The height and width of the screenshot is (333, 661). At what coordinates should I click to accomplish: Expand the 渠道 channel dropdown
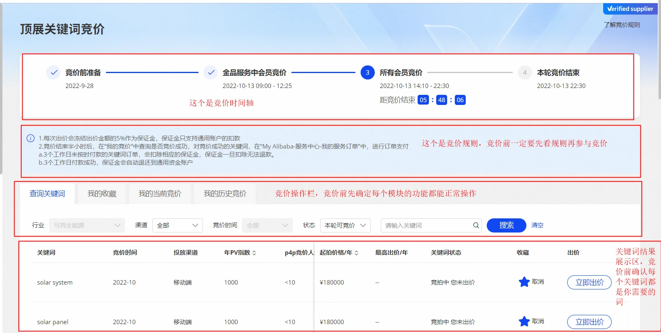point(177,225)
